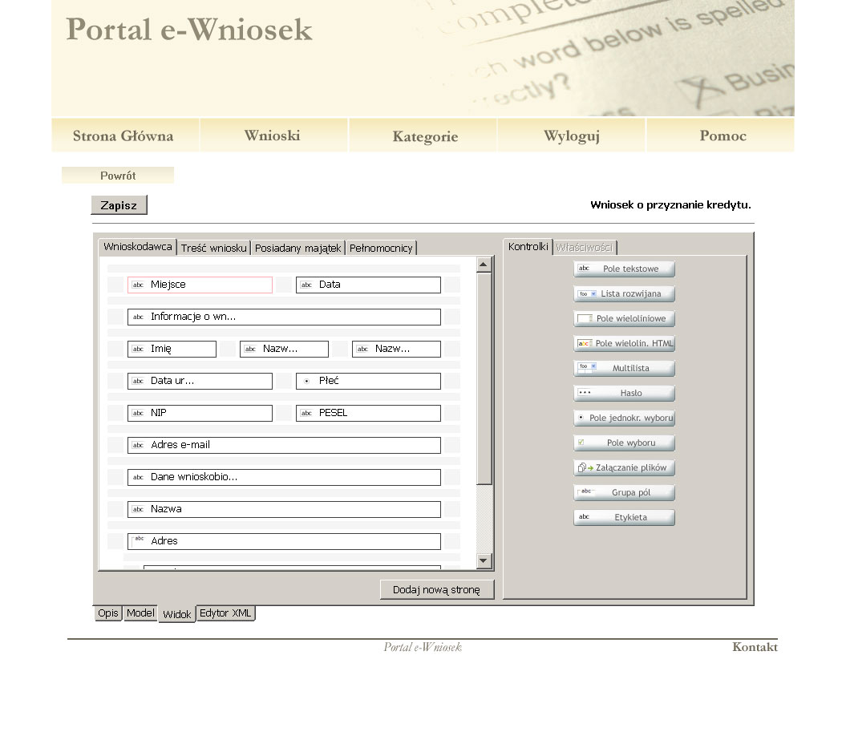Pick the Etykieta label control
Image resolution: width=846 pixels, height=748 pixels.
coord(624,516)
